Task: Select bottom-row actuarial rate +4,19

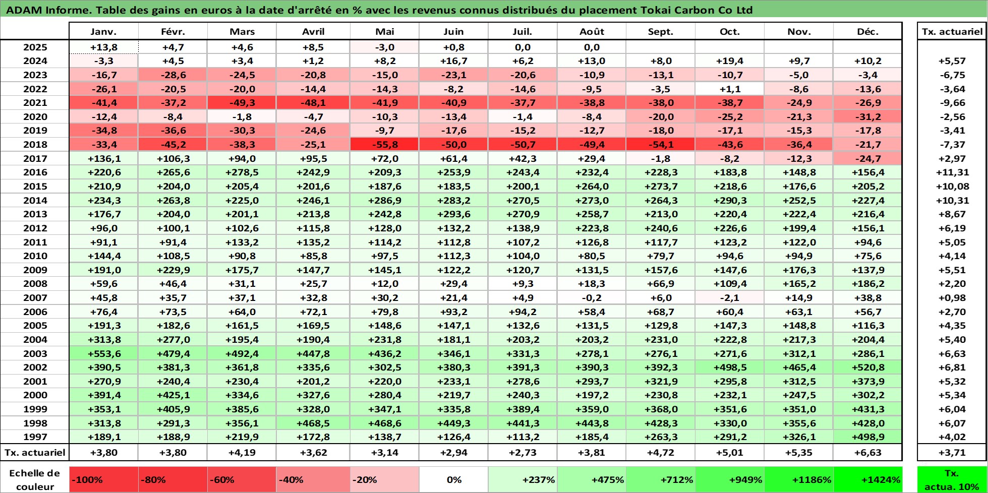Action: pyautogui.click(x=242, y=452)
